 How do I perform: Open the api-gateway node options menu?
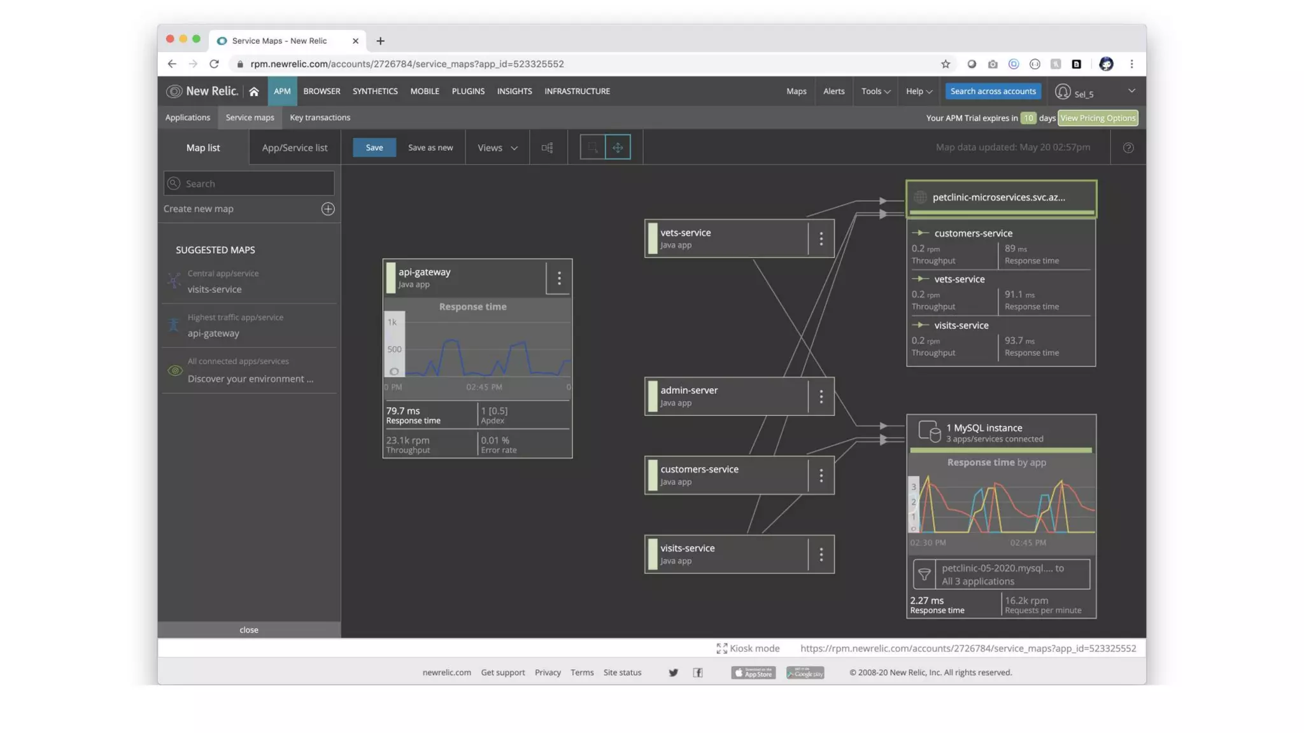tap(558, 278)
